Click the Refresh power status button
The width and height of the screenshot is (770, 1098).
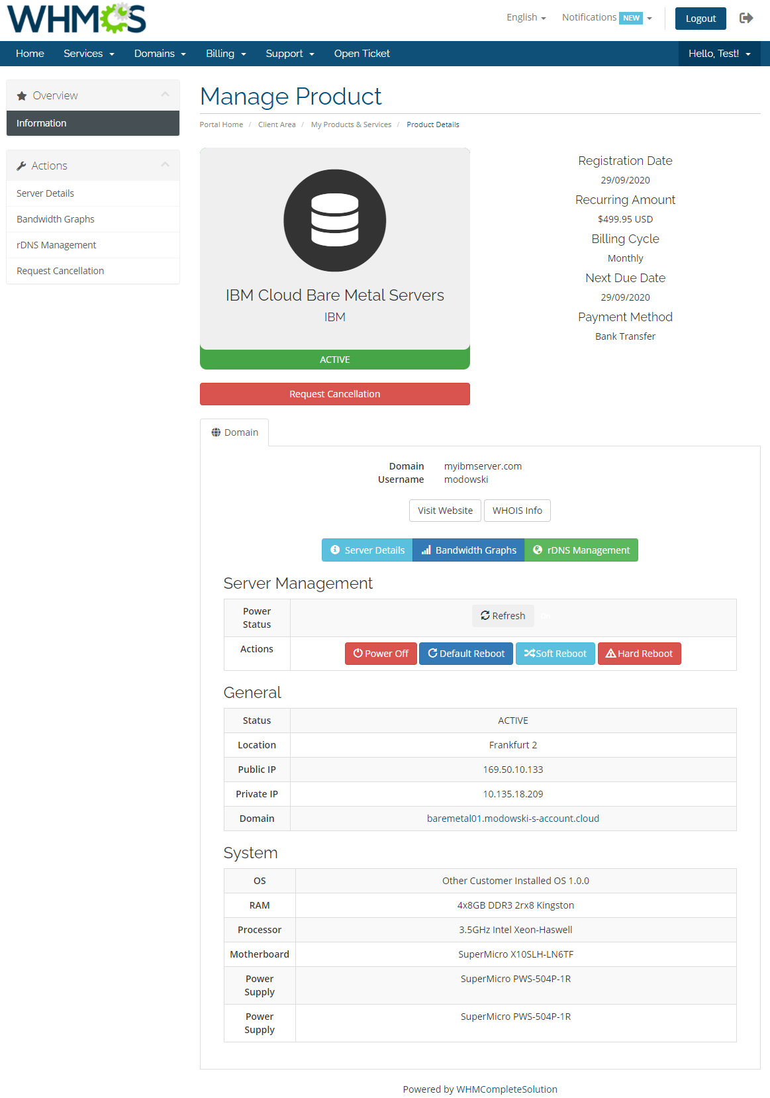pos(503,616)
